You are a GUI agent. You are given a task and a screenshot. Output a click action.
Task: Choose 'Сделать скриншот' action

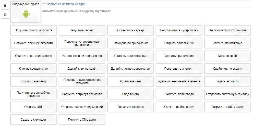click(x=33, y=120)
